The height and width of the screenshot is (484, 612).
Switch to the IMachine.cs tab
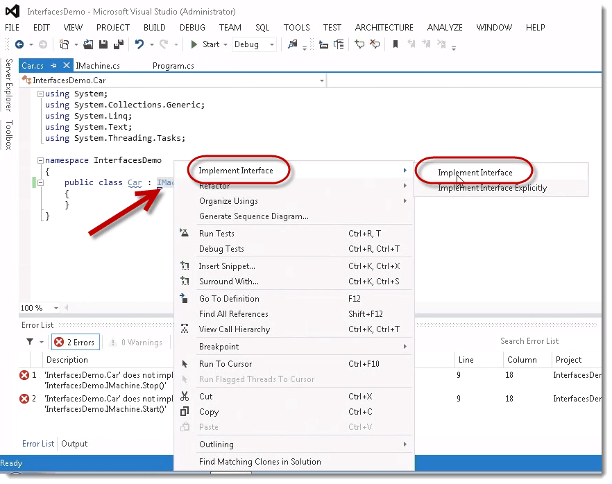tap(98, 66)
